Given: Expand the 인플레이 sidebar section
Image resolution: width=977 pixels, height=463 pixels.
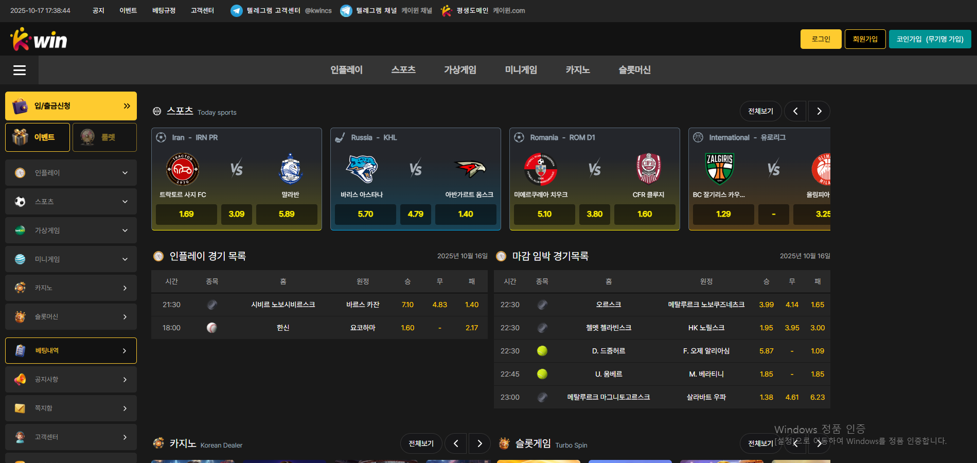Looking at the screenshot, I should click(71, 173).
